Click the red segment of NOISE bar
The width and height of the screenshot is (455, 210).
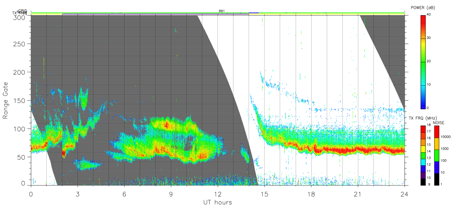pyautogui.click(x=437, y=132)
